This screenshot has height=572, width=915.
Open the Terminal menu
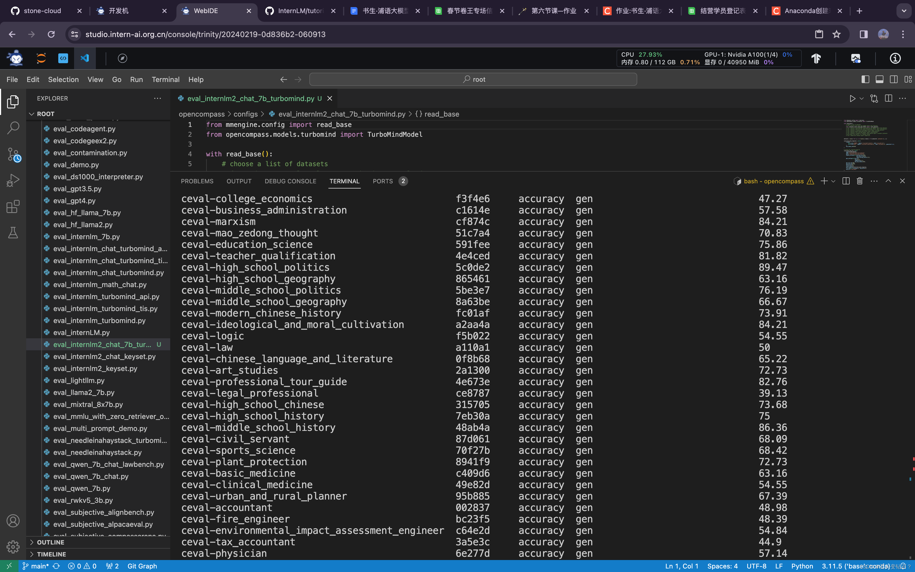[x=165, y=80]
